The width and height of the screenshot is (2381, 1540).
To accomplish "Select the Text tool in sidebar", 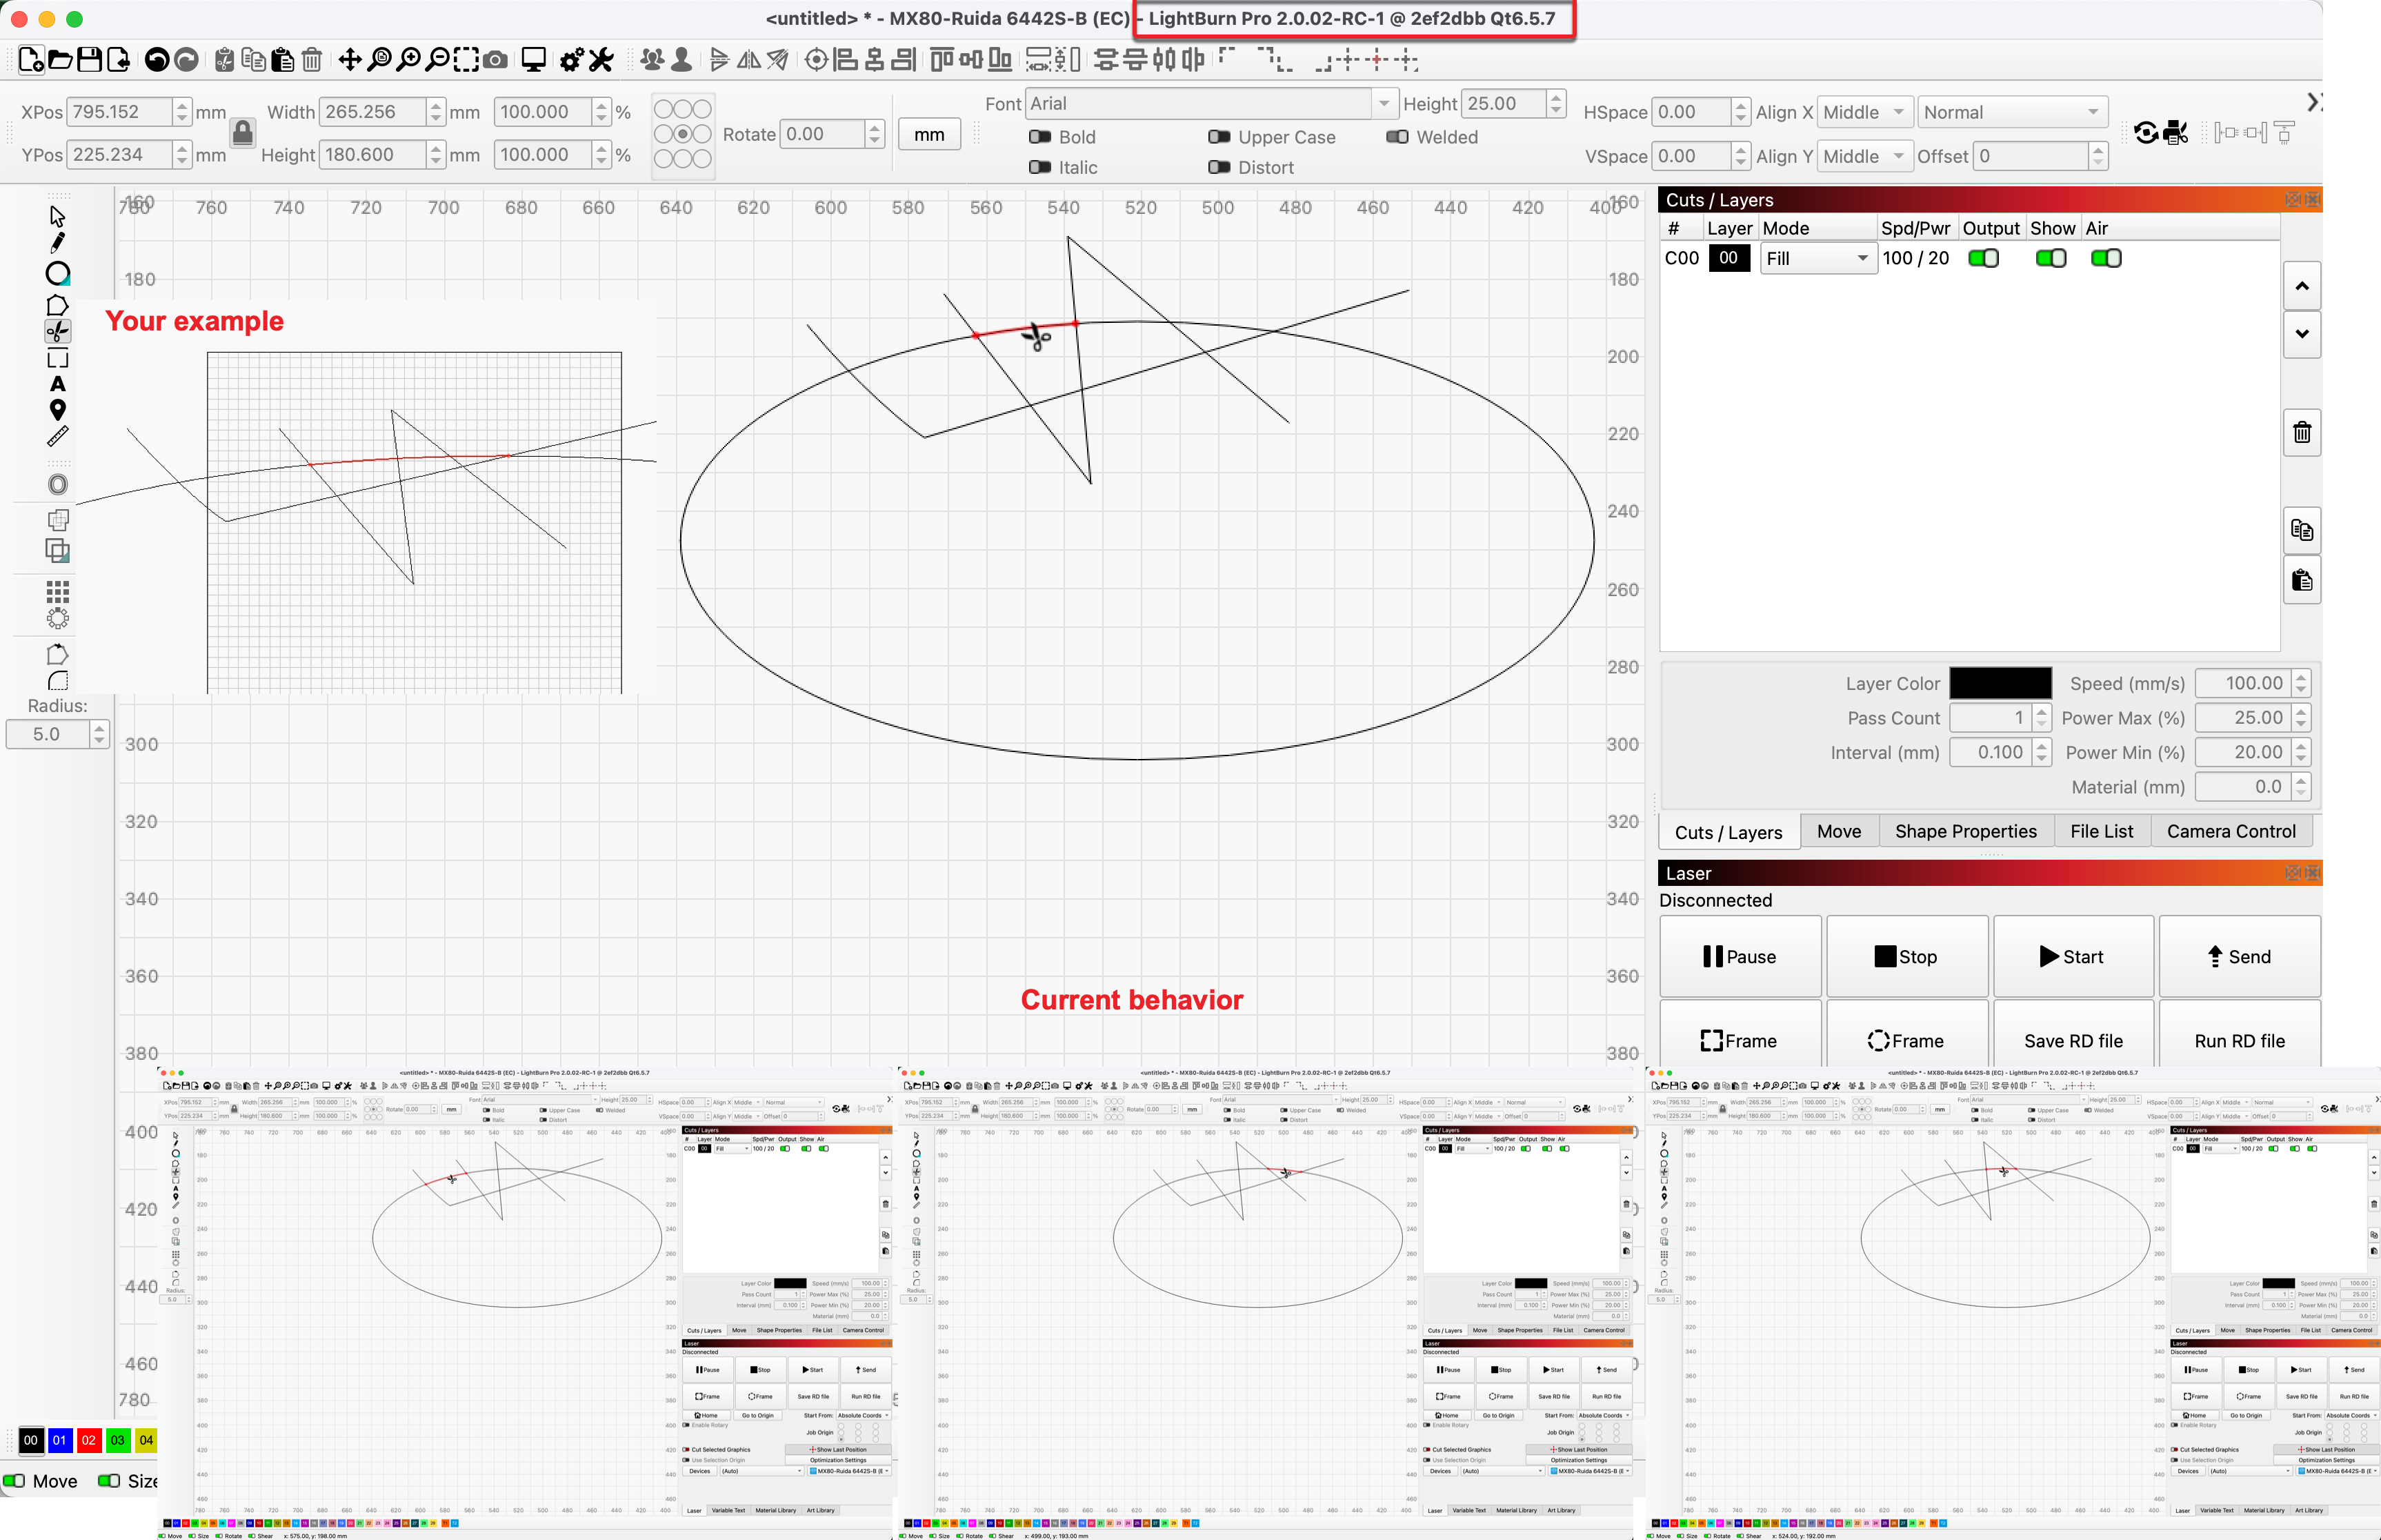I will (58, 384).
